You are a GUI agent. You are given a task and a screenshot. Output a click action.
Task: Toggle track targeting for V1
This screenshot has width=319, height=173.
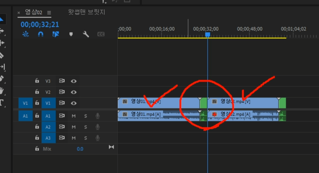coord(48,103)
